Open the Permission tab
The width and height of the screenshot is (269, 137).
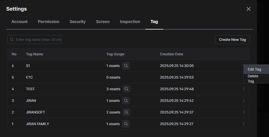(49, 22)
